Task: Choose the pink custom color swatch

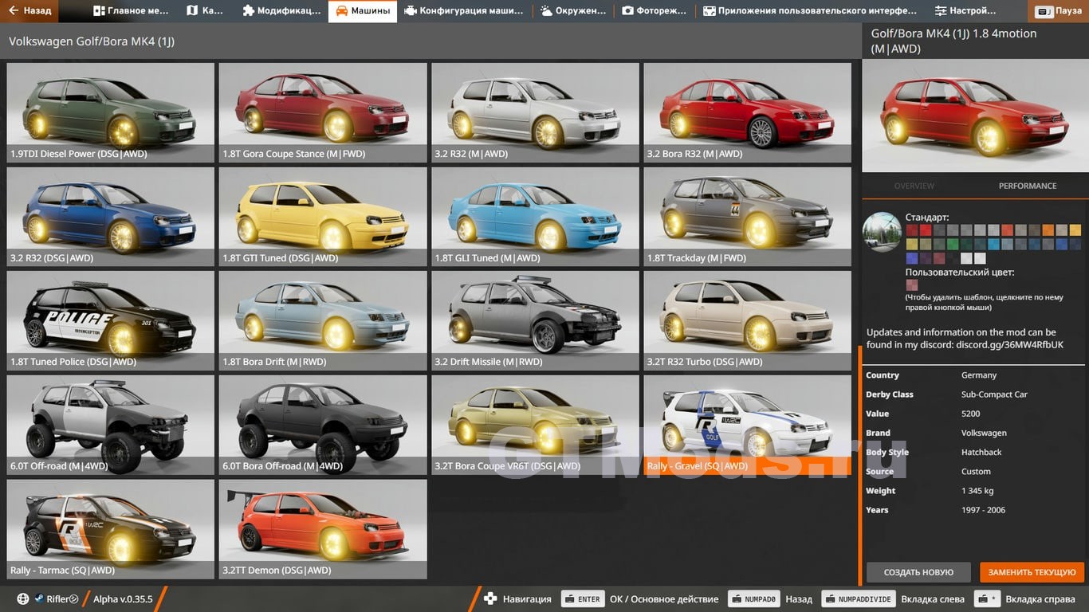Action: click(x=912, y=285)
